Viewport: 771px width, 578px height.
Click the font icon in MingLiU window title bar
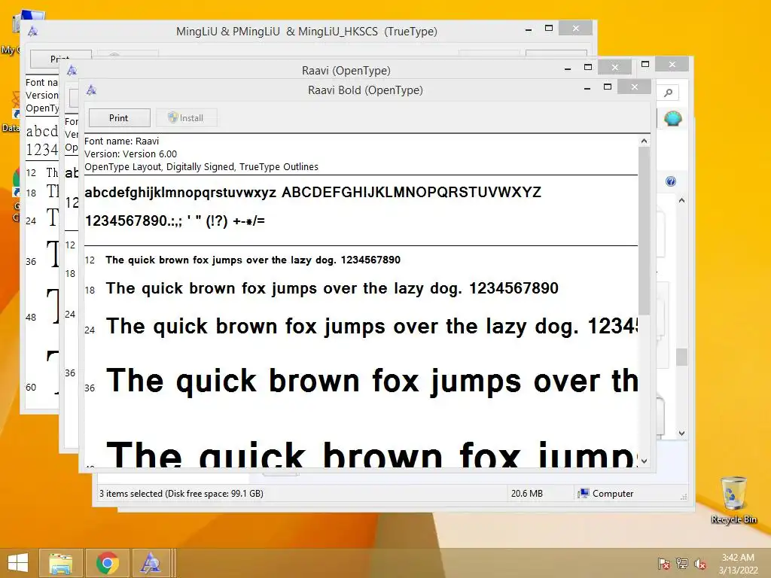[33, 32]
